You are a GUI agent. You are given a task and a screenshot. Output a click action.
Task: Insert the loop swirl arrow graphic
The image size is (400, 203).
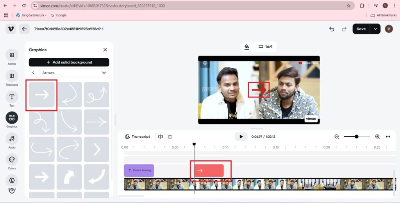(x=96, y=95)
